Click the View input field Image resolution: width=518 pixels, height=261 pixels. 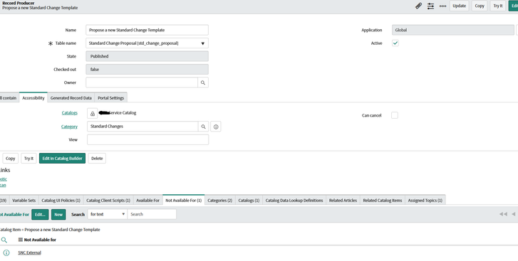pyautogui.click(x=148, y=139)
